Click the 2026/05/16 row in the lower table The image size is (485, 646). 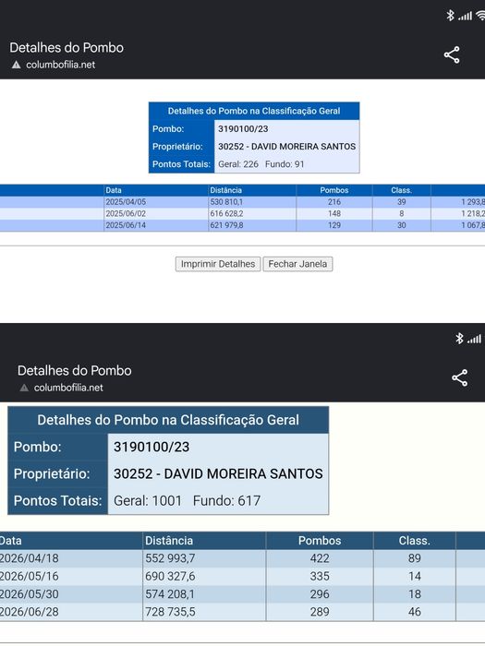pyautogui.click(x=242, y=576)
